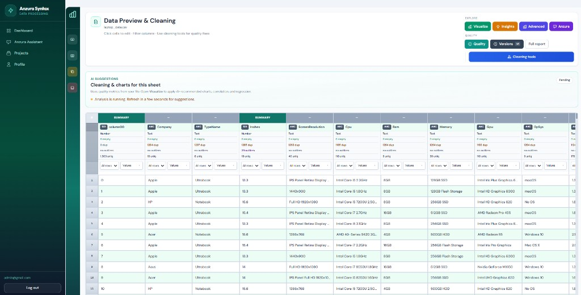
Task: Click the ABC type badge on Ram column
Action: [x=387, y=127]
